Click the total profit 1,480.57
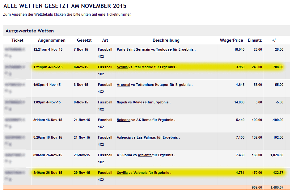The image size is (292, 192). (277, 188)
